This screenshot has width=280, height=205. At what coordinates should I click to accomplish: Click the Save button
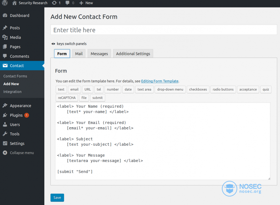[x=57, y=198]
